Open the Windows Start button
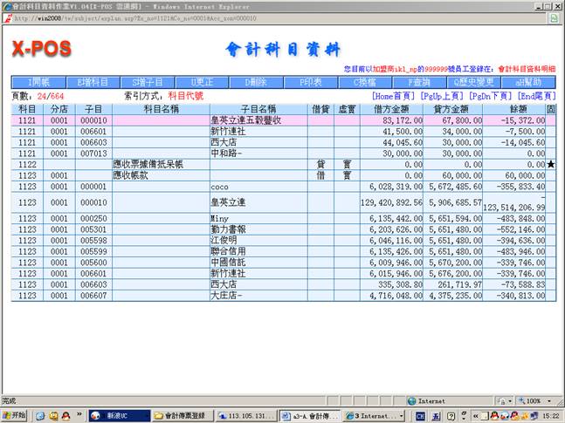Viewport: 565px width, 423px height. point(15,414)
